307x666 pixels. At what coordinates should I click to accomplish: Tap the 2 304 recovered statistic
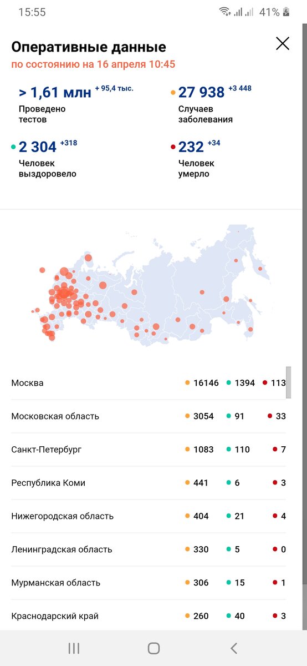click(48, 158)
